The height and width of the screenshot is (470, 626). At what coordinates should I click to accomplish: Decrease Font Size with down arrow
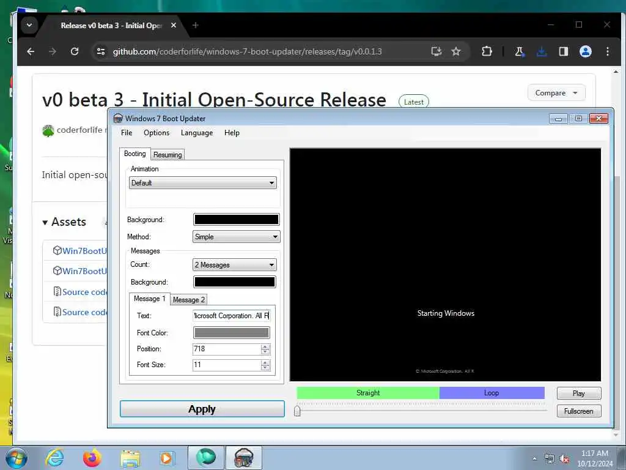click(x=265, y=368)
